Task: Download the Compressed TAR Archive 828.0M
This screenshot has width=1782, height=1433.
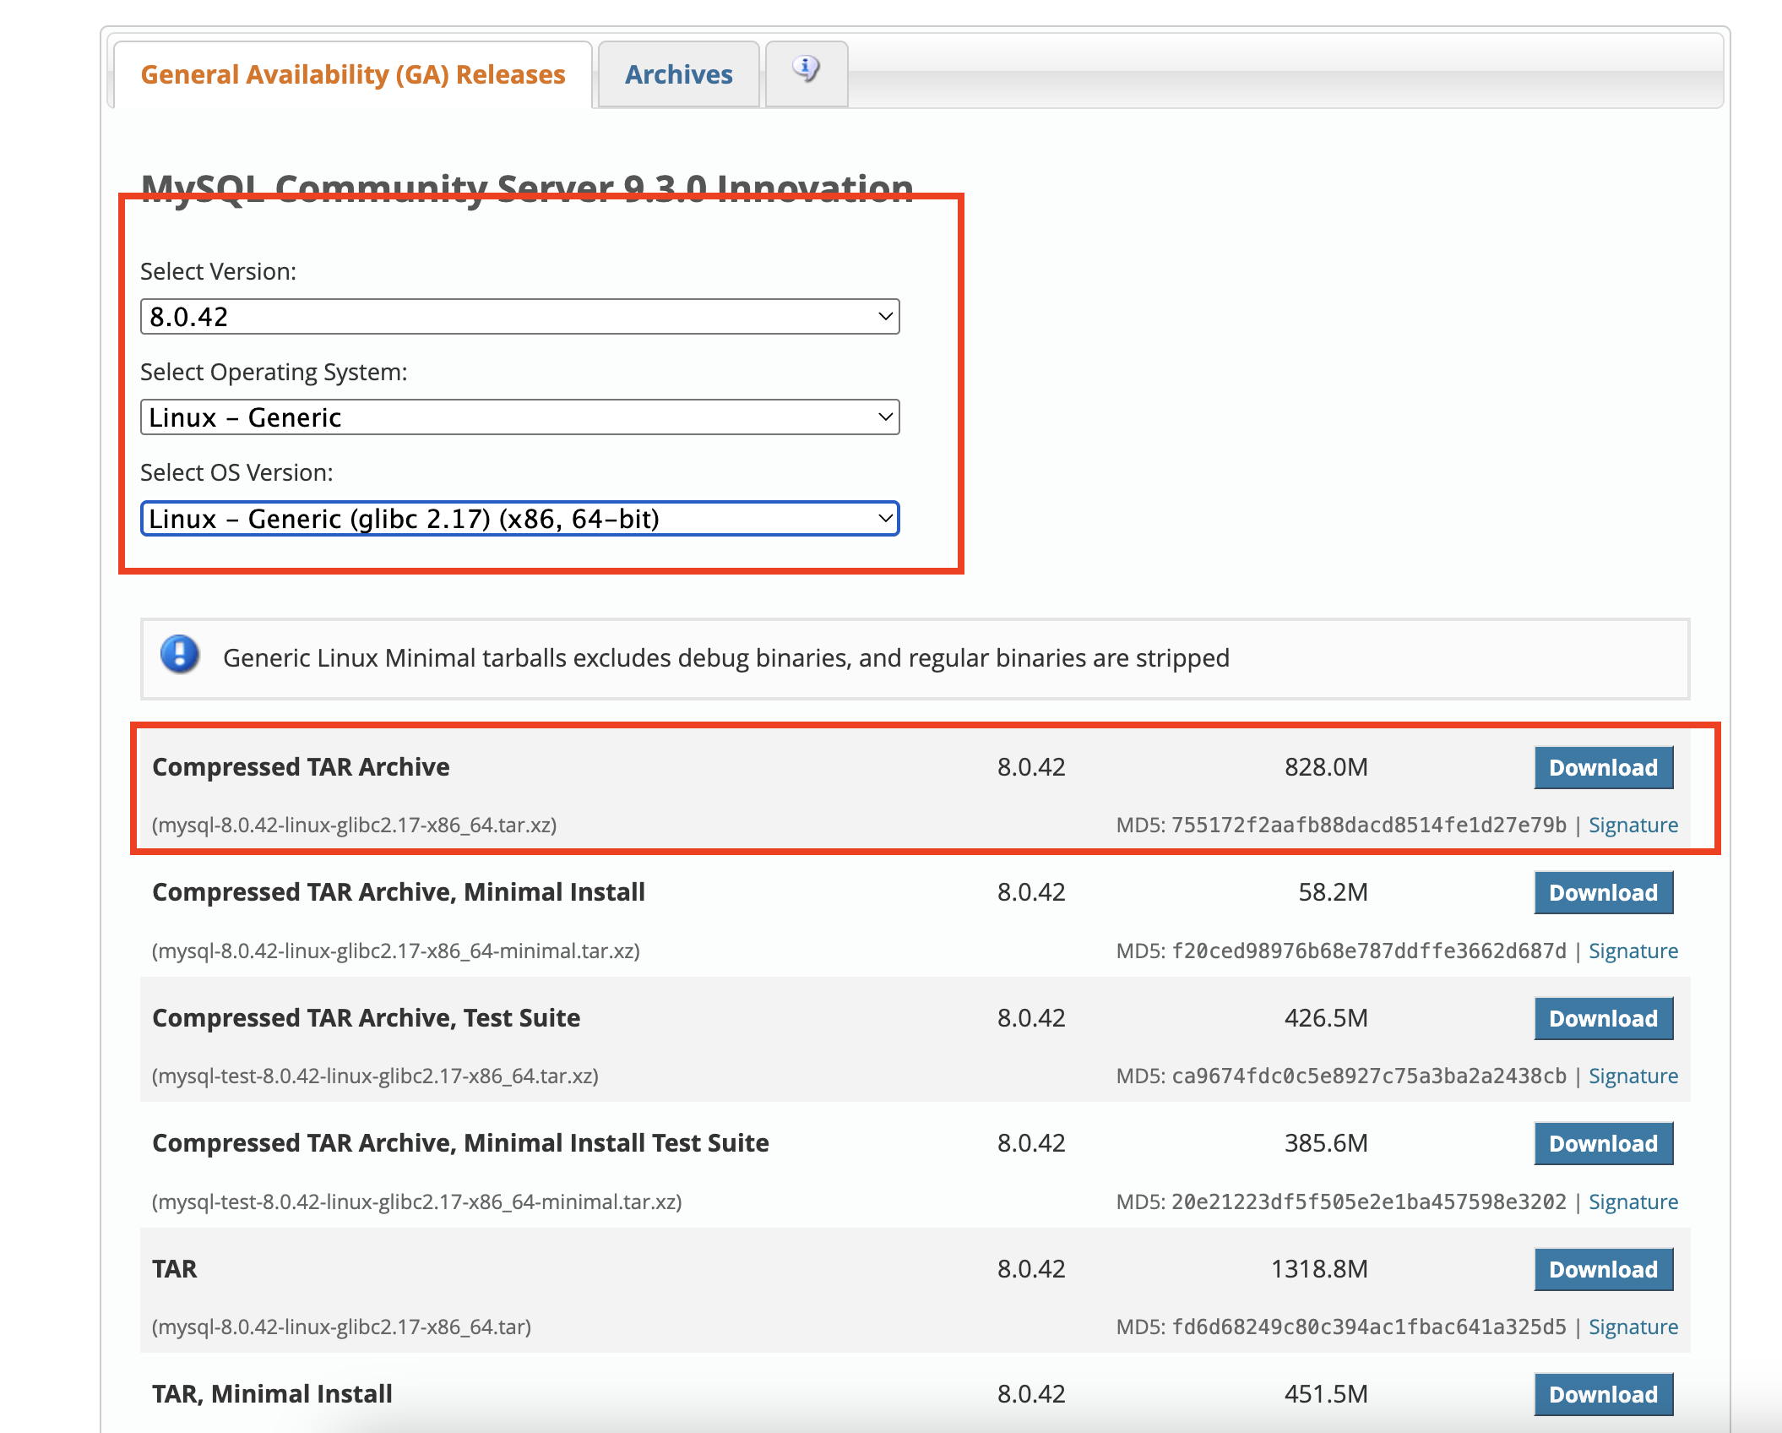Action: 1602,767
